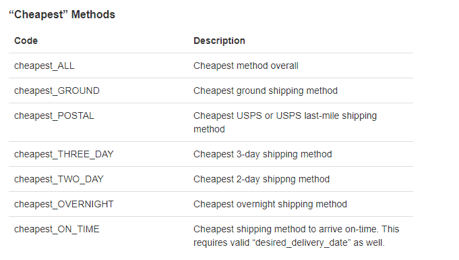The image size is (459, 260).
Task: Click the Description column header
Action: tap(219, 41)
